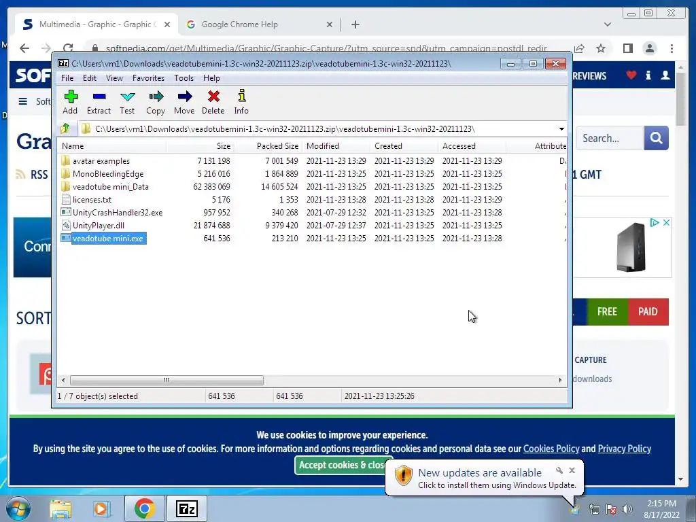The width and height of the screenshot is (696, 522).
Task: Open Chrome tab search chevron
Action: point(608,24)
